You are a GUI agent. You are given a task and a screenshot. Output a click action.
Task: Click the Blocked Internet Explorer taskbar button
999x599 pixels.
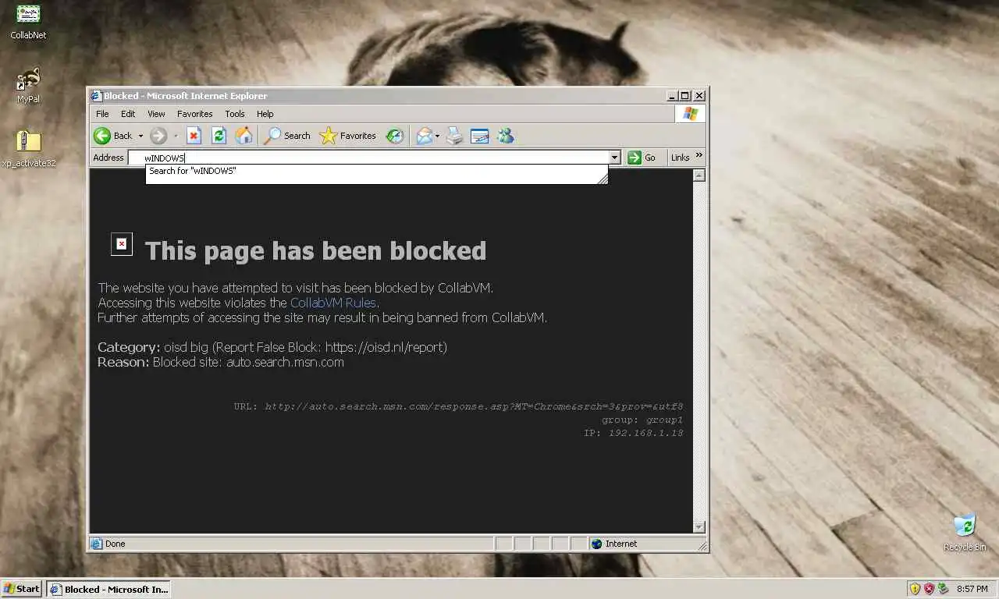coord(108,589)
